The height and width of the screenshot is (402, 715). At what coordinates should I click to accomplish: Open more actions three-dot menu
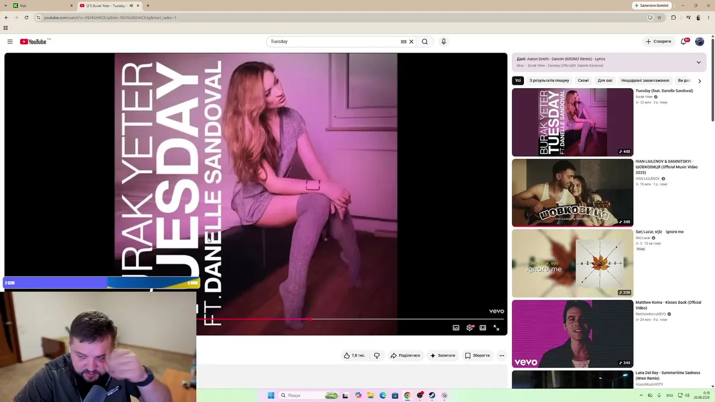point(502,356)
